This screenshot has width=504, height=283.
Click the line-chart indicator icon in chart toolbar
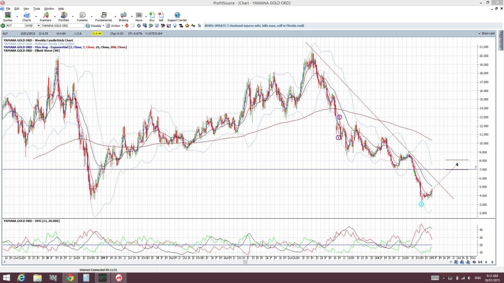pyautogui.click(x=169, y=26)
